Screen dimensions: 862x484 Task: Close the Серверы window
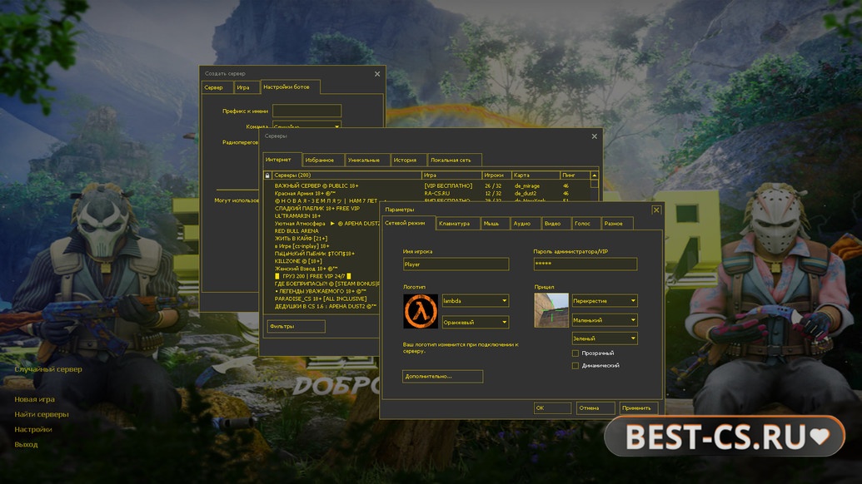coord(595,136)
